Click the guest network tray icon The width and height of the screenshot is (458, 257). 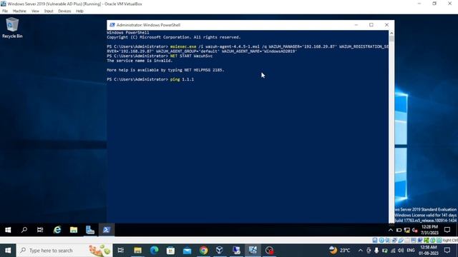coord(407,230)
